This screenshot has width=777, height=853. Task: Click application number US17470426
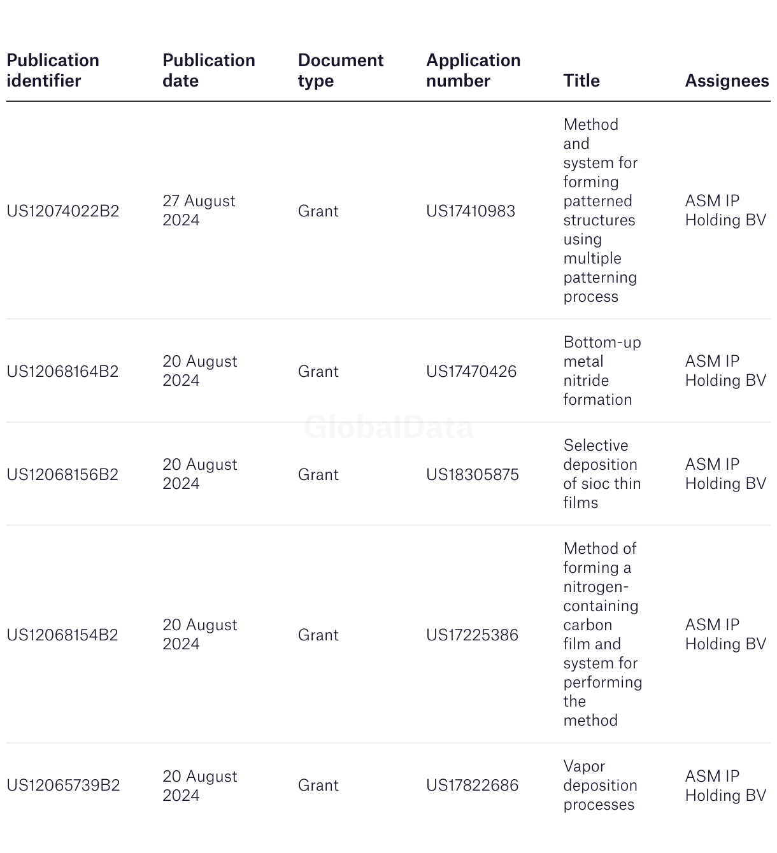(x=471, y=371)
